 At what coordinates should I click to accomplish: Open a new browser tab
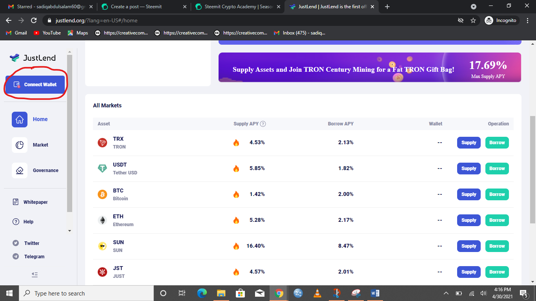coord(387,7)
